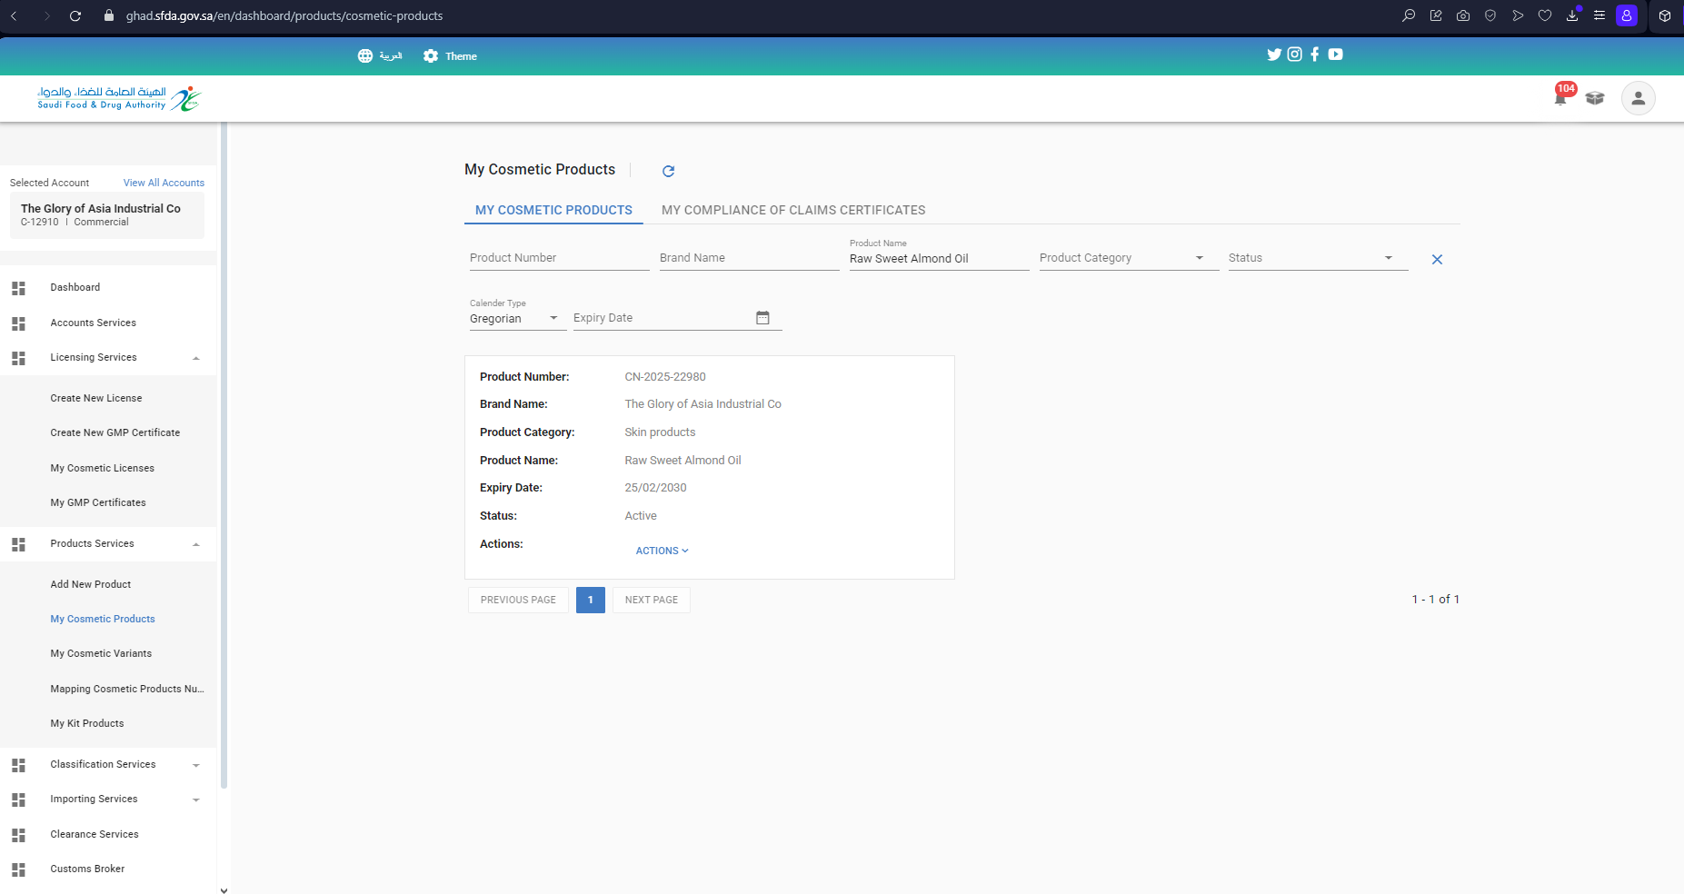The width and height of the screenshot is (1684, 894).
Task: Open the Calendar Type Gregorian dropdown
Action: click(x=518, y=318)
